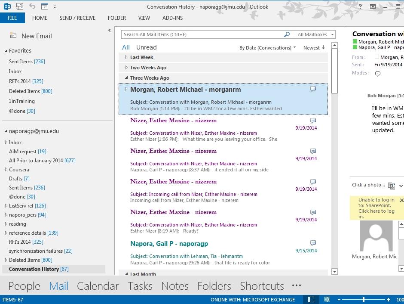Click green presence indicator beside Morgan, Robert
This screenshot has height=304, width=404.
point(355,41)
